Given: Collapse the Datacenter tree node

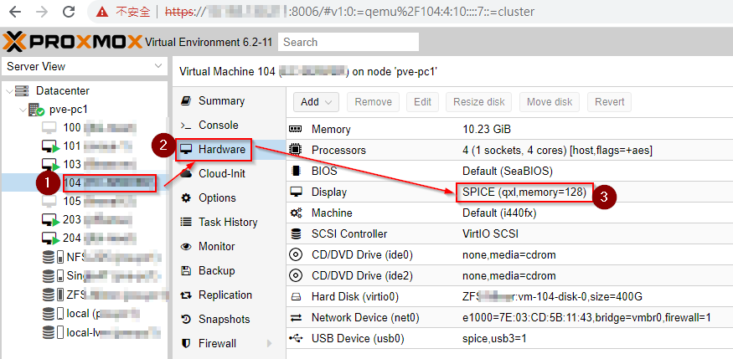Looking at the screenshot, I should [10, 90].
